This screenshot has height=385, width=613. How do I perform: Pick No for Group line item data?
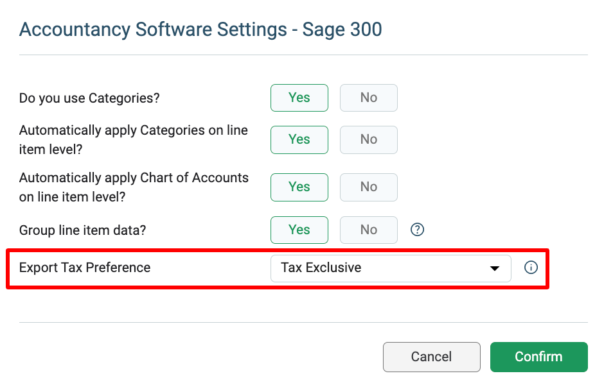[369, 230]
